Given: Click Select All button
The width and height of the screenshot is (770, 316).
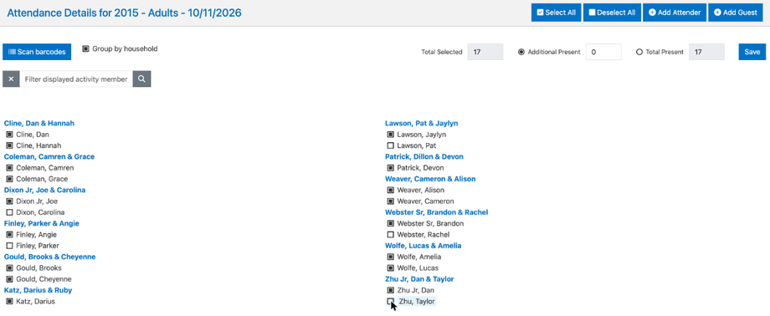Looking at the screenshot, I should 557,13.
